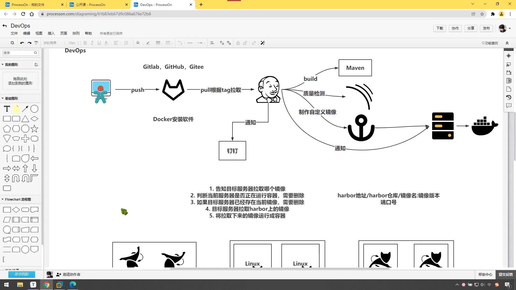
Task: Open the page style panel icon
Action: [509, 89]
